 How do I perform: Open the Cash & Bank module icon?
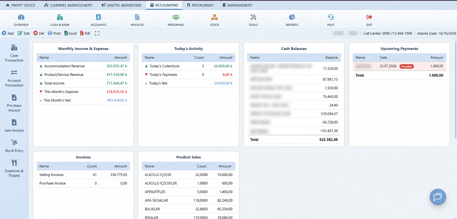tap(60, 17)
